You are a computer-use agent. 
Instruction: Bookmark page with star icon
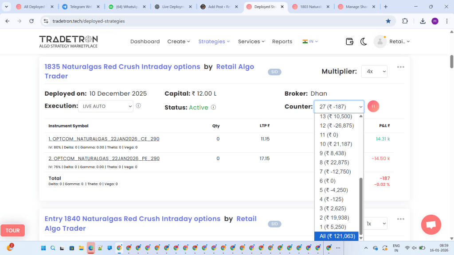(x=388, y=21)
